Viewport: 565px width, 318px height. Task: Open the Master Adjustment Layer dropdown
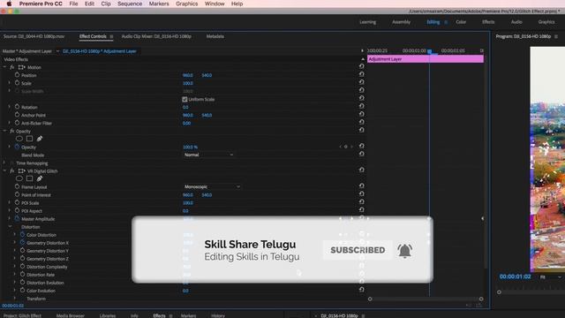point(57,51)
